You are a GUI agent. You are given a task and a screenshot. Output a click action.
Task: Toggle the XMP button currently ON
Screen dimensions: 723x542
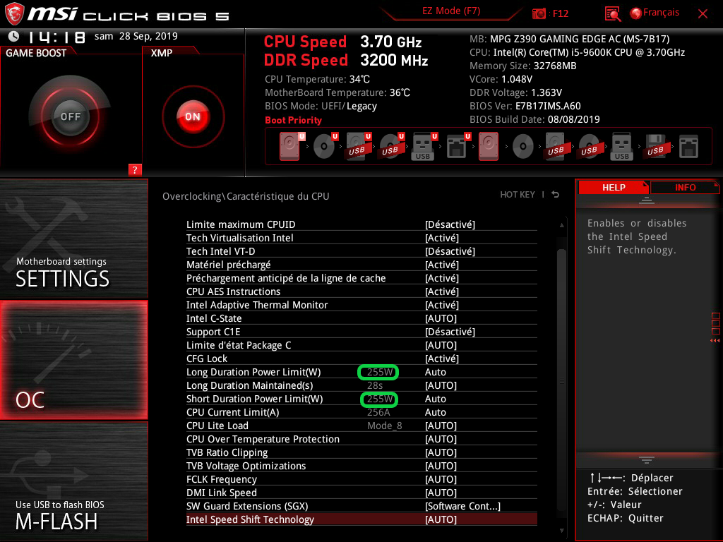tap(193, 116)
